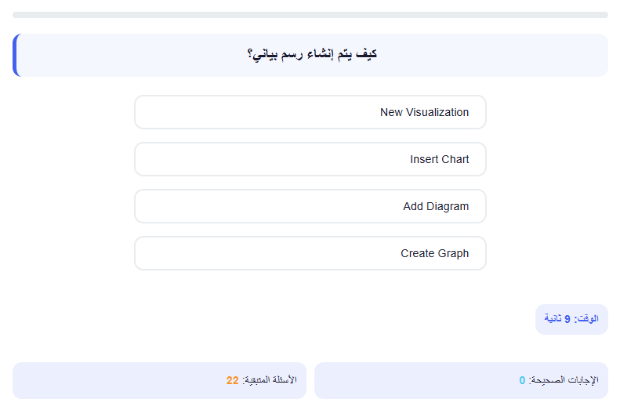Click the orange remaining count 22

[233, 380]
